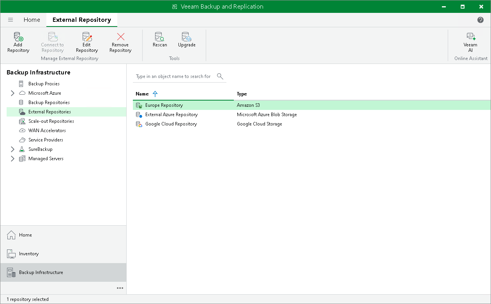
Task: Open the hamburger main menu
Action: [x=11, y=20]
